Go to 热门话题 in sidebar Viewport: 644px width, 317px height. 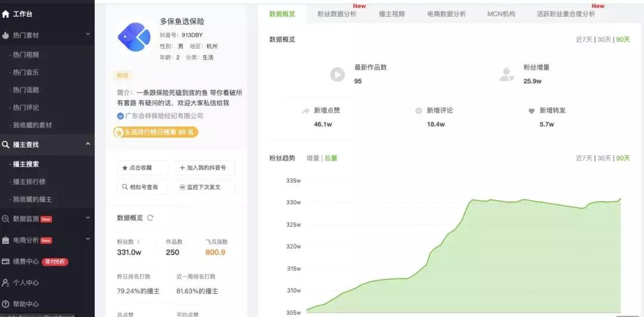tap(26, 90)
